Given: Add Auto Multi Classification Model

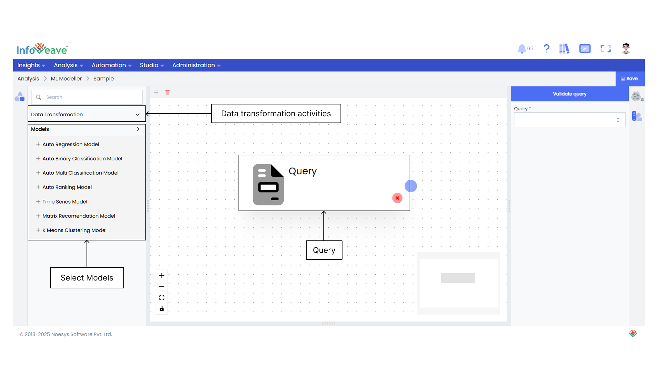Looking at the screenshot, I should click(x=77, y=173).
